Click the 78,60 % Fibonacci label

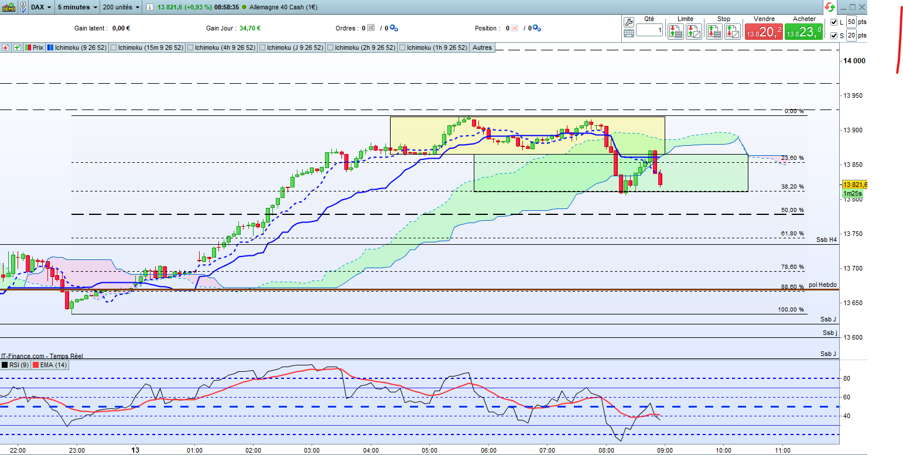[793, 267]
